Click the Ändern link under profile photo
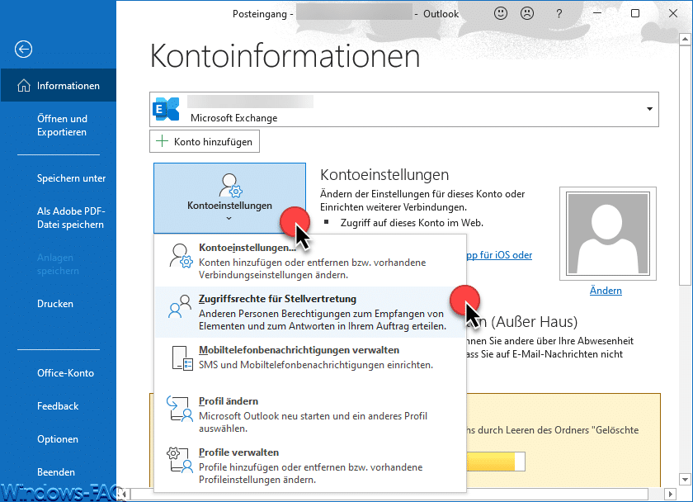Viewport: 693px width, 502px height. point(606,291)
